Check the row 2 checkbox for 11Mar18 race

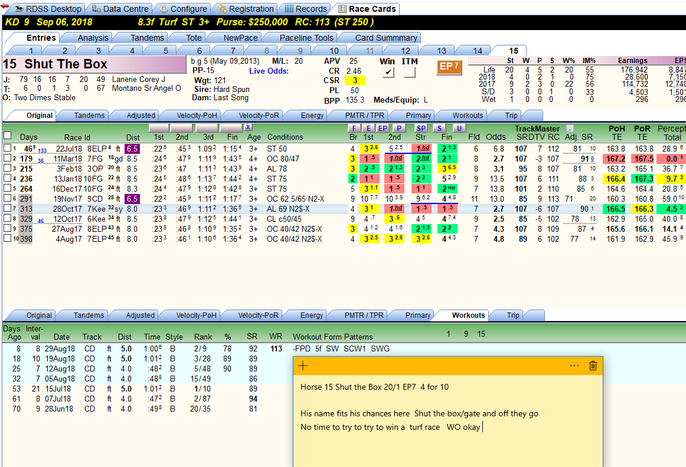[x=8, y=158]
